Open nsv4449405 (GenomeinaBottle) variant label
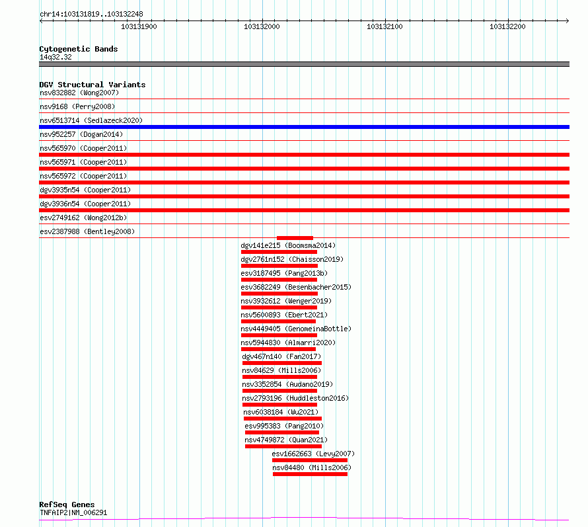Viewport: 588px width, 527px height. pos(296,329)
